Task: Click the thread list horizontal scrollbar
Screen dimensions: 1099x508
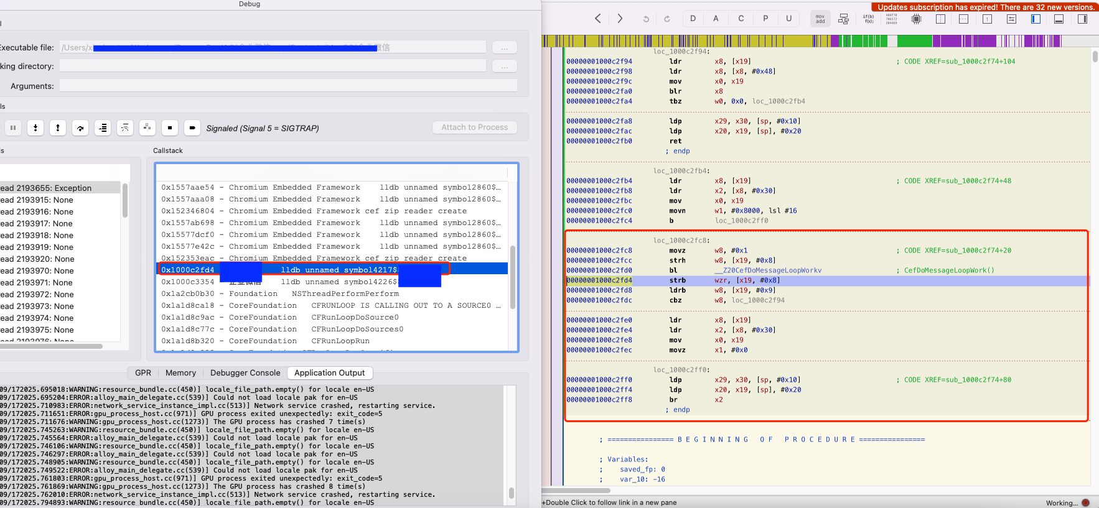Action: 51,346
